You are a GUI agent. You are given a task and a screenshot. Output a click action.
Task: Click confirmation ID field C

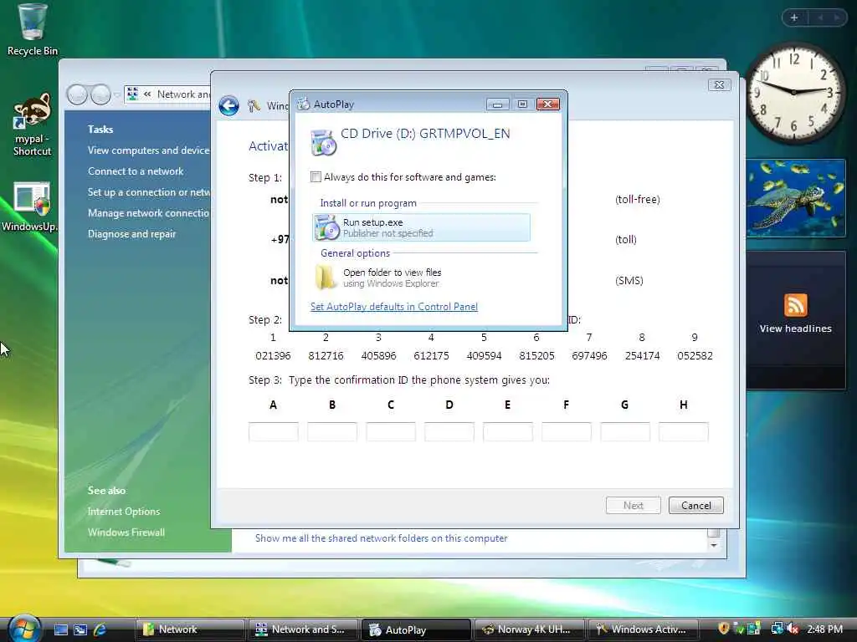(x=391, y=432)
